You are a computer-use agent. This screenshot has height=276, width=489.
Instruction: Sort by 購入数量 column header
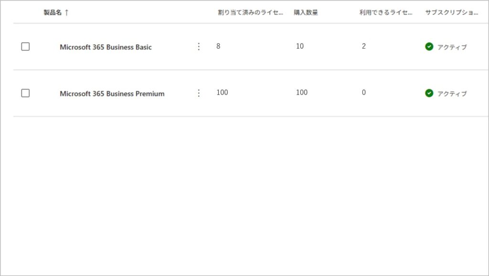pyautogui.click(x=306, y=13)
